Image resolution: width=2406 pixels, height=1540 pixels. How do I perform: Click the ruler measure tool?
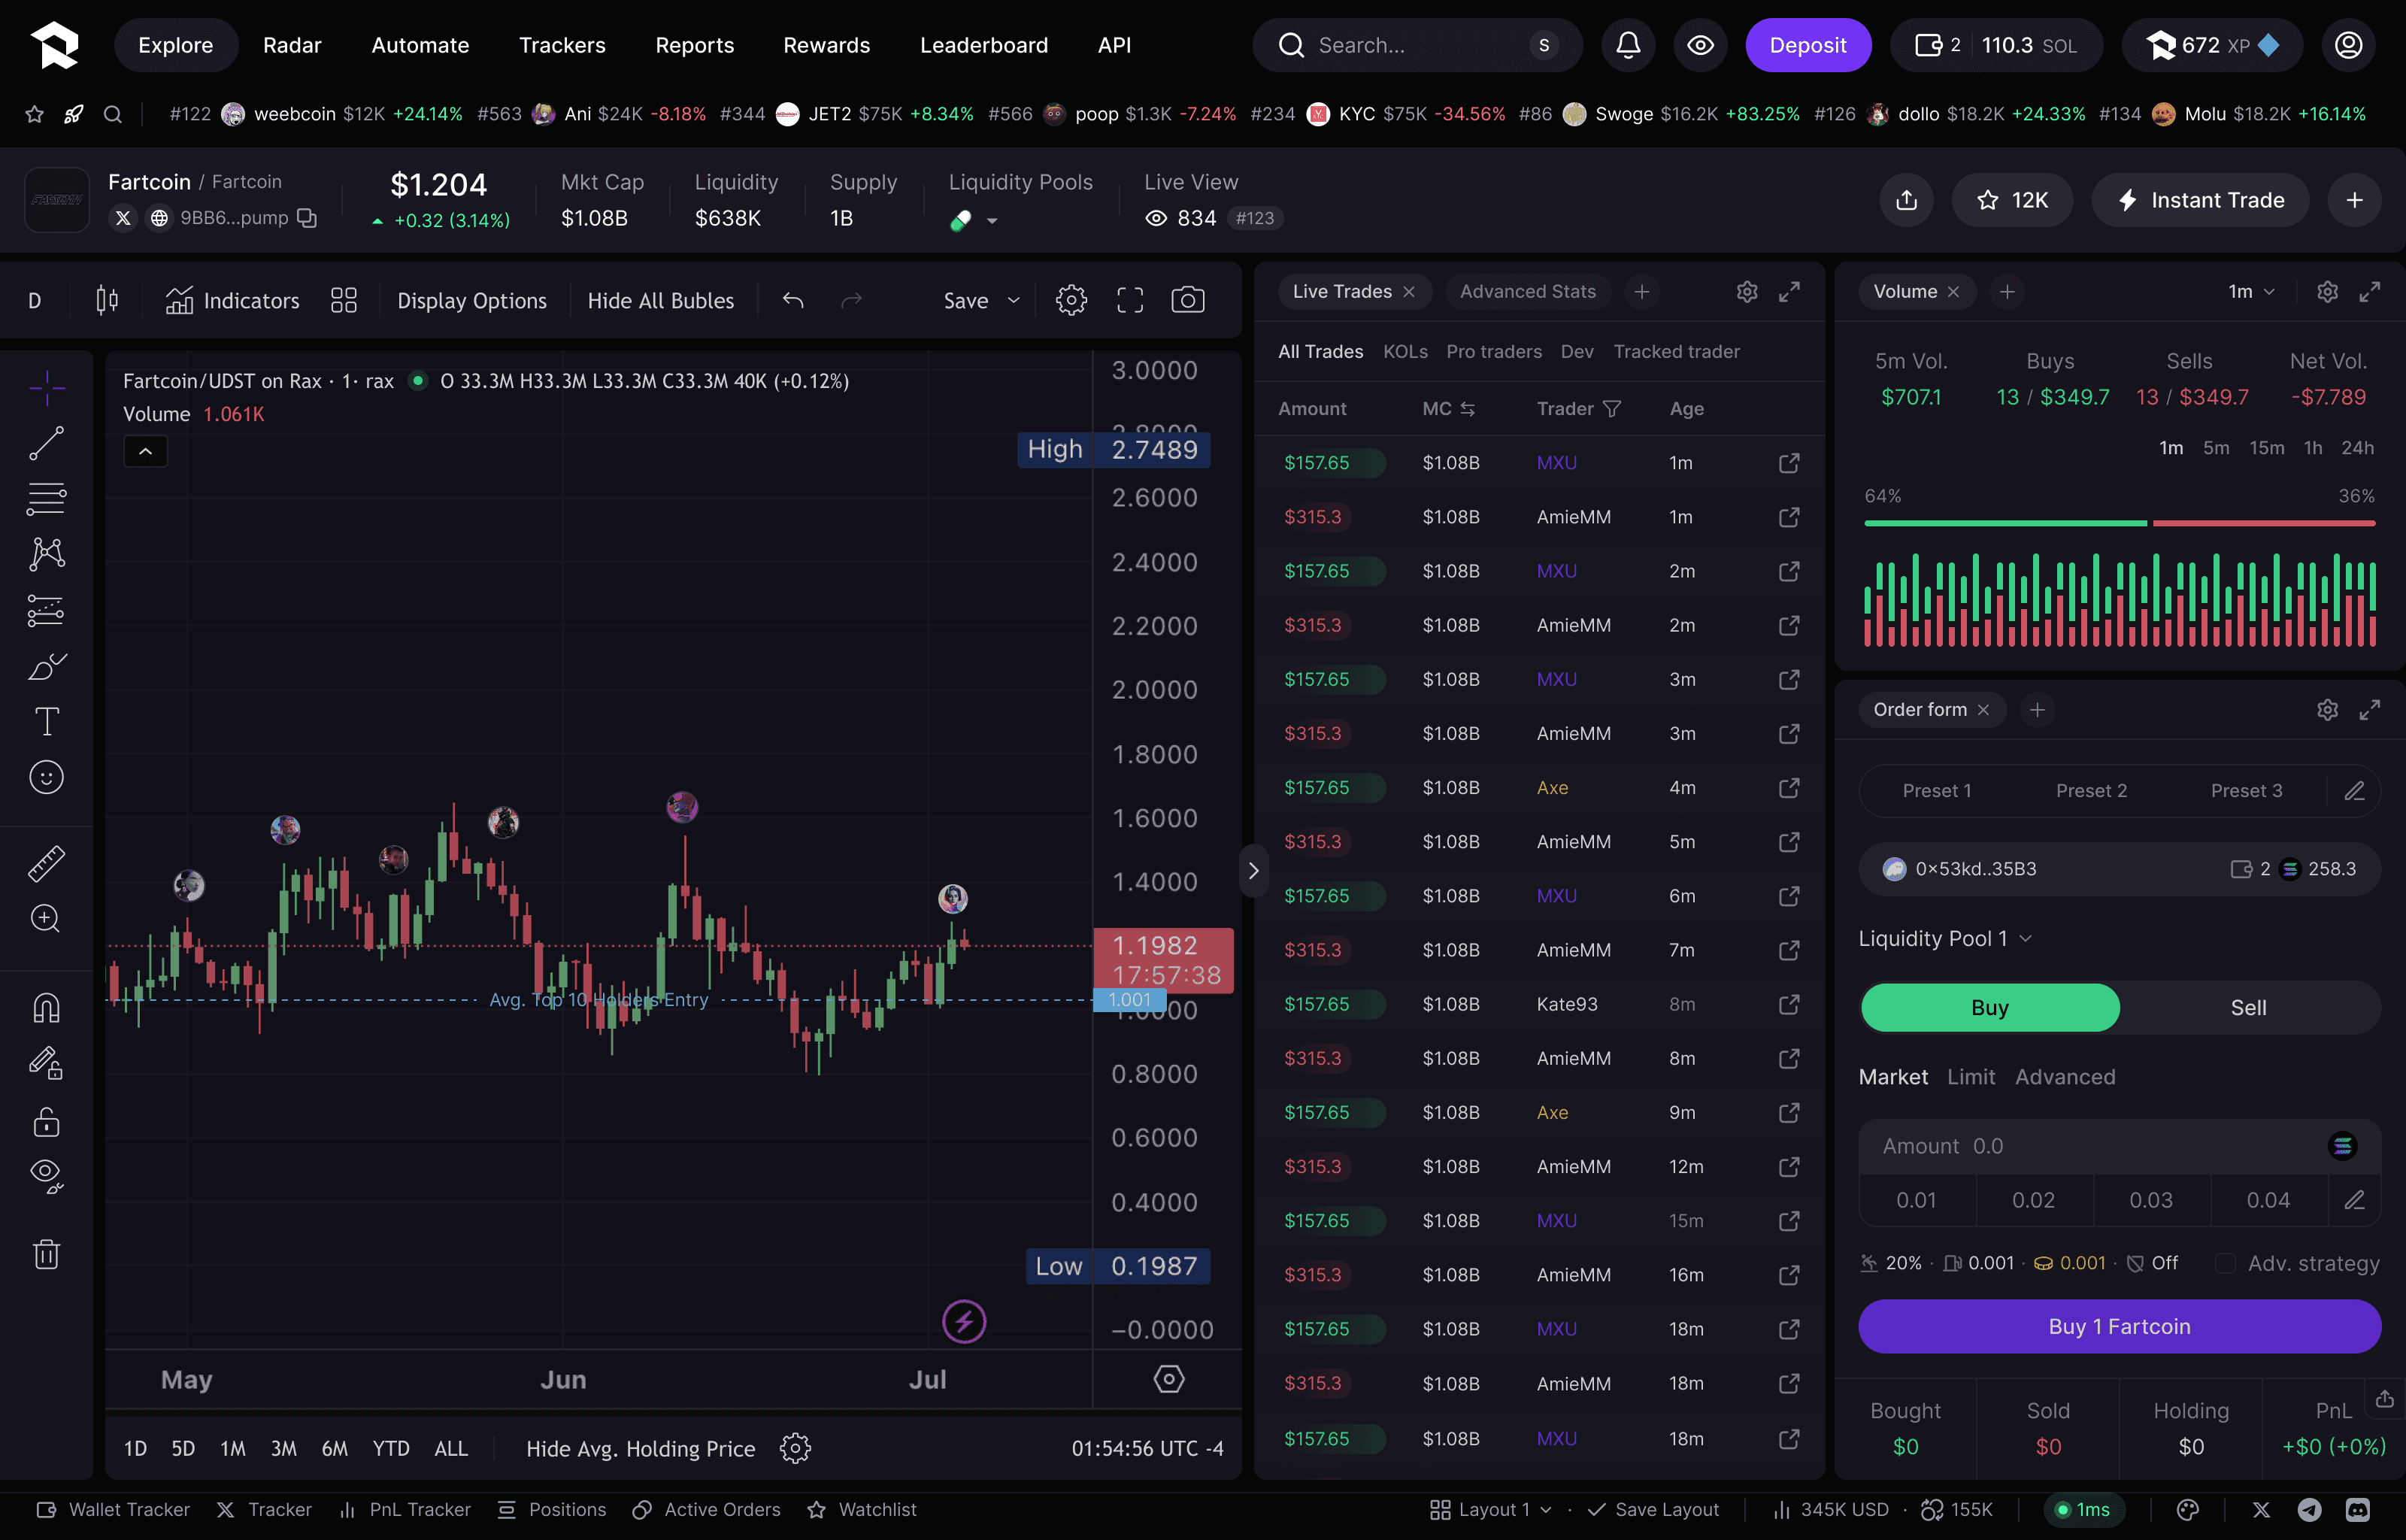tap(46, 863)
